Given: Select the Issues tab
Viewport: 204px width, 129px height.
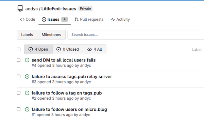Looking at the screenshot, I should coord(55,19).
